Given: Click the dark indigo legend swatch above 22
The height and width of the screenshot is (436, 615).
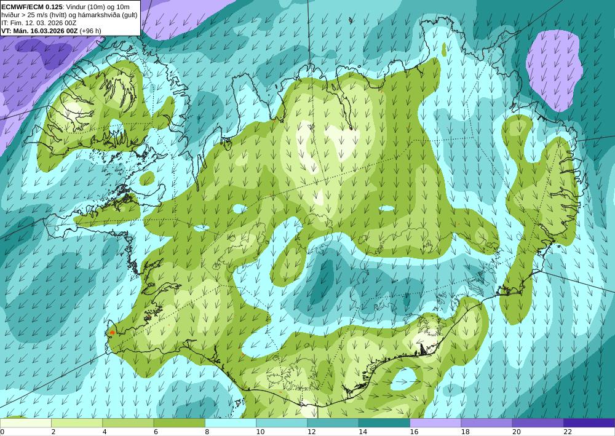Looking at the screenshot, I should [x=589, y=423].
